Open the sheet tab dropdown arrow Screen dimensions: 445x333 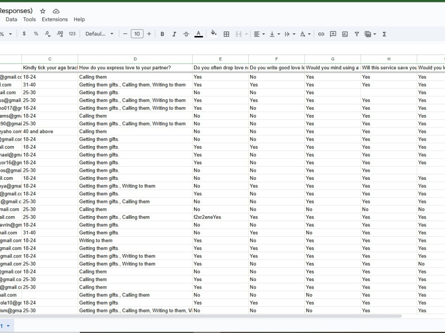tap(8, 326)
